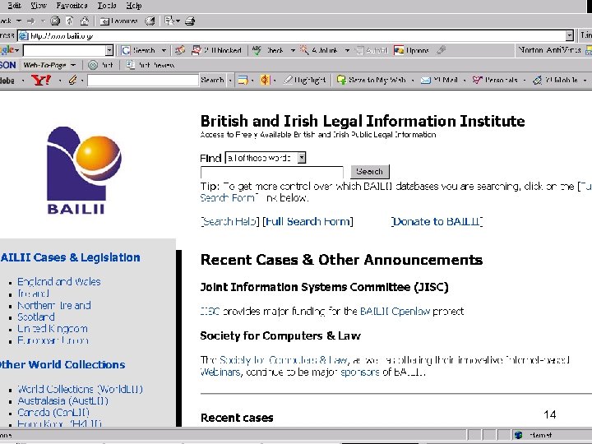Click the Norton AntiVirus toolbar icon

[588, 50]
